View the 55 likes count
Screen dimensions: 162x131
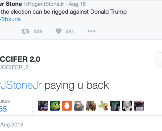coord(3,109)
